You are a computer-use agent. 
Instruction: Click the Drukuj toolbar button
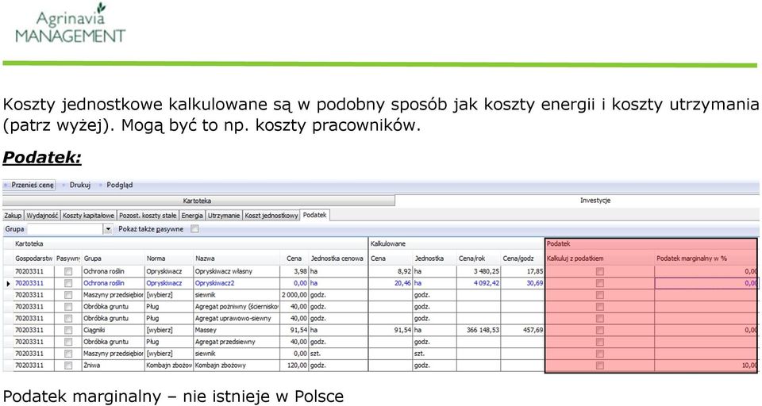[79, 185]
